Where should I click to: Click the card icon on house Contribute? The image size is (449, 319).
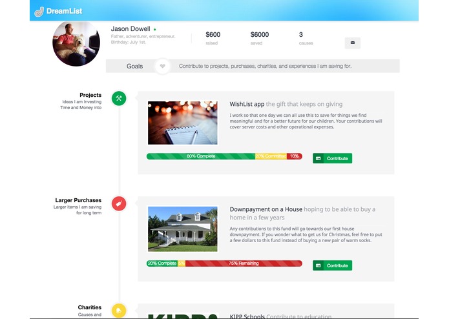coord(318,265)
